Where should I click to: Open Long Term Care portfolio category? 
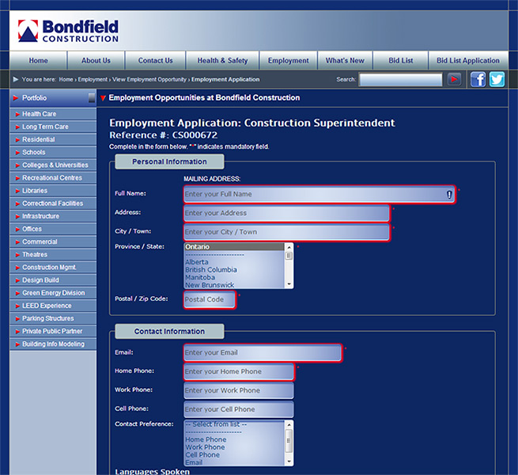[x=53, y=127]
